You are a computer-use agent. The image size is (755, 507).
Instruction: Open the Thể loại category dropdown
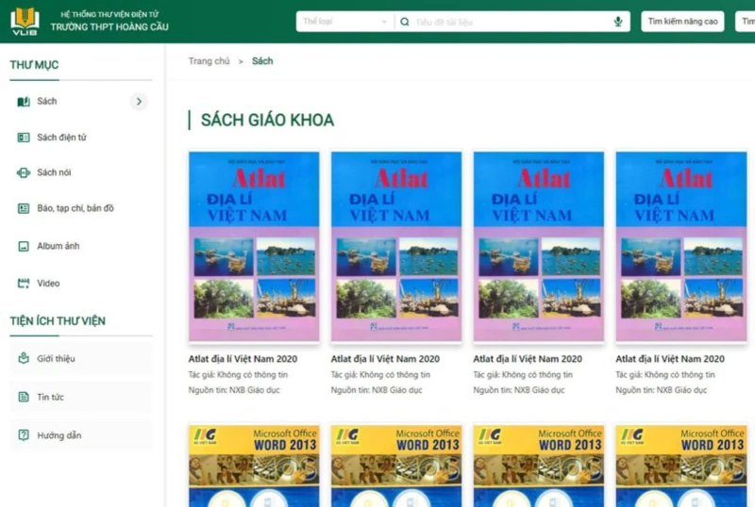[344, 22]
